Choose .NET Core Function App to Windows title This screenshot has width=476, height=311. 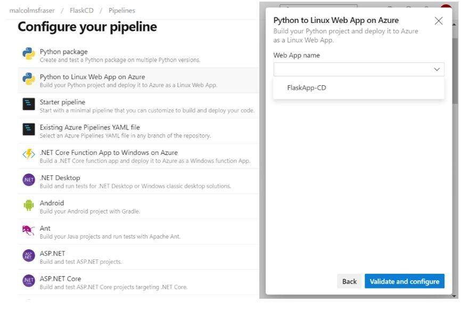(109, 152)
